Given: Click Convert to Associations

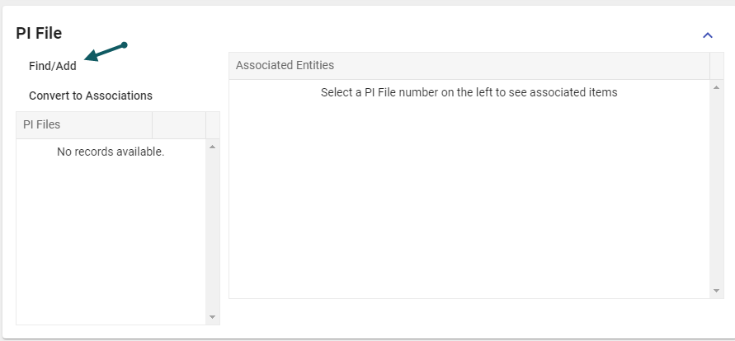Looking at the screenshot, I should [x=91, y=96].
